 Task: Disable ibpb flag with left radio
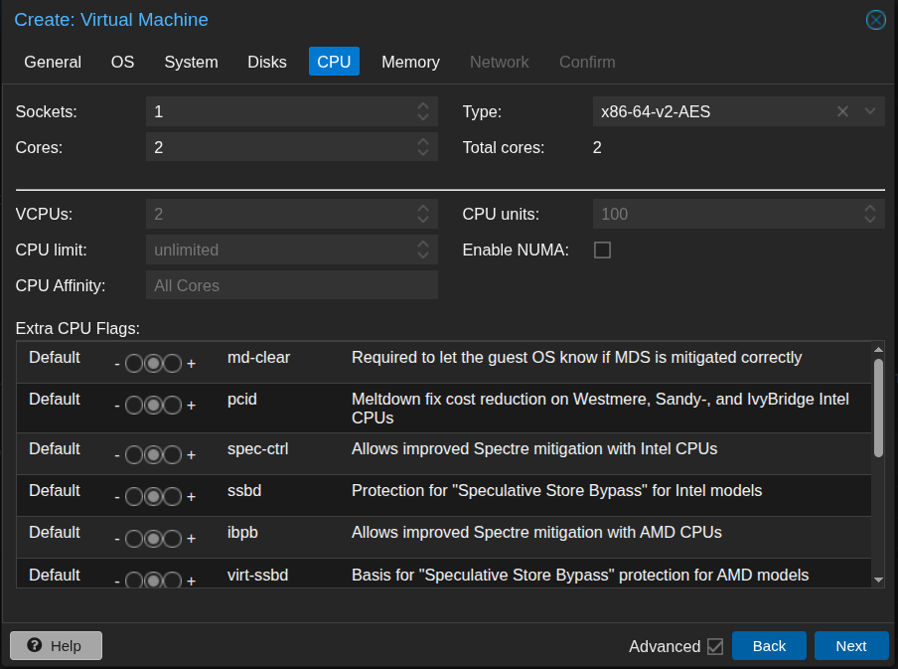pos(134,539)
